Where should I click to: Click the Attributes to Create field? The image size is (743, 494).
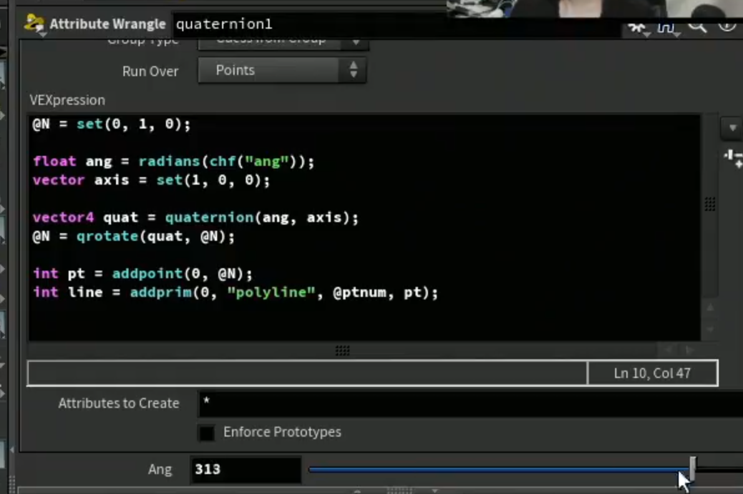pyautogui.click(x=470, y=404)
